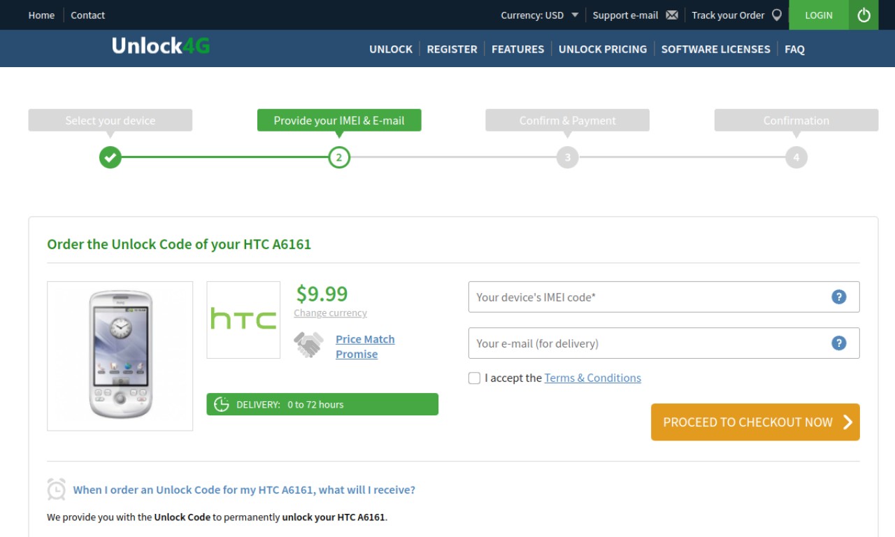Screen dimensions: 895x537
Task: Open the Price Match Promise link
Action: point(365,346)
